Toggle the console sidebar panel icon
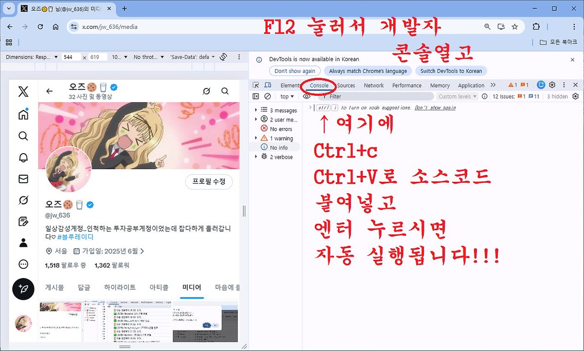 coord(256,96)
